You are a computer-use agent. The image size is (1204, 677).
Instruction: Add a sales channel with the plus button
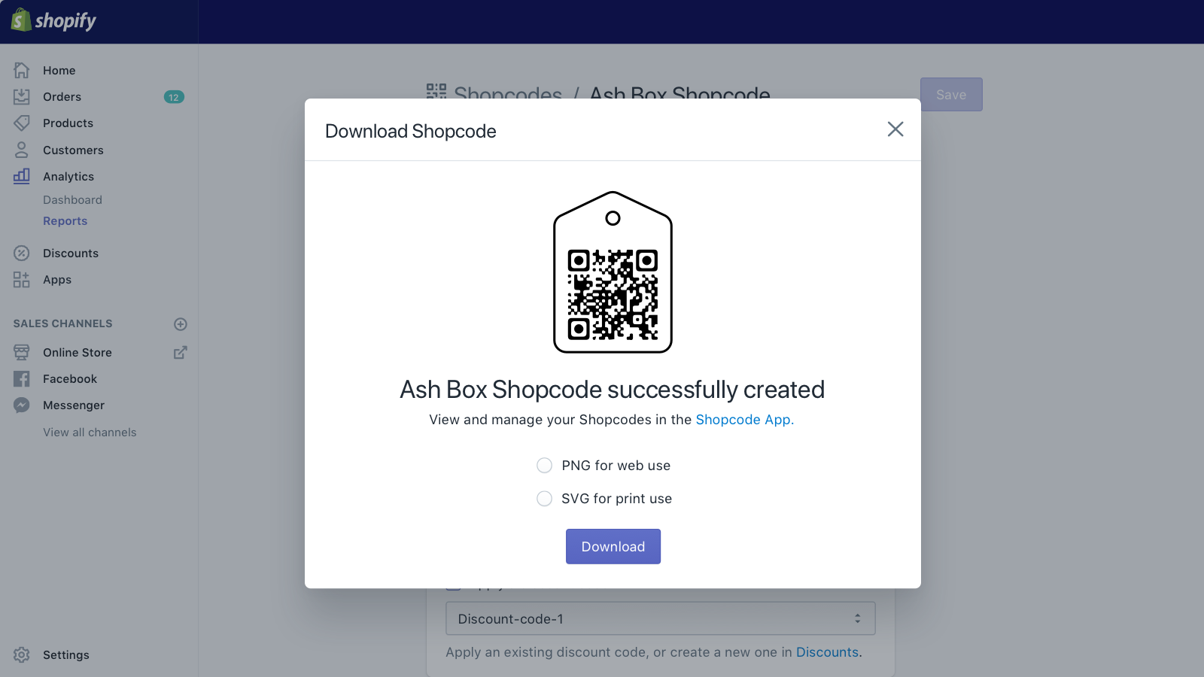[180, 323]
